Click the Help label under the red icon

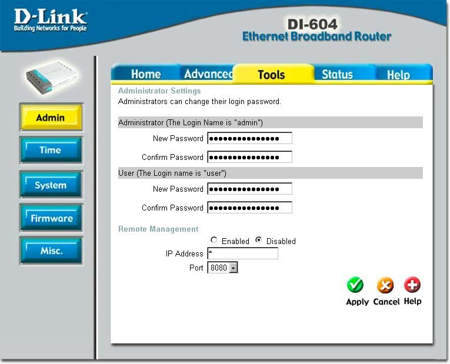pyautogui.click(x=413, y=301)
